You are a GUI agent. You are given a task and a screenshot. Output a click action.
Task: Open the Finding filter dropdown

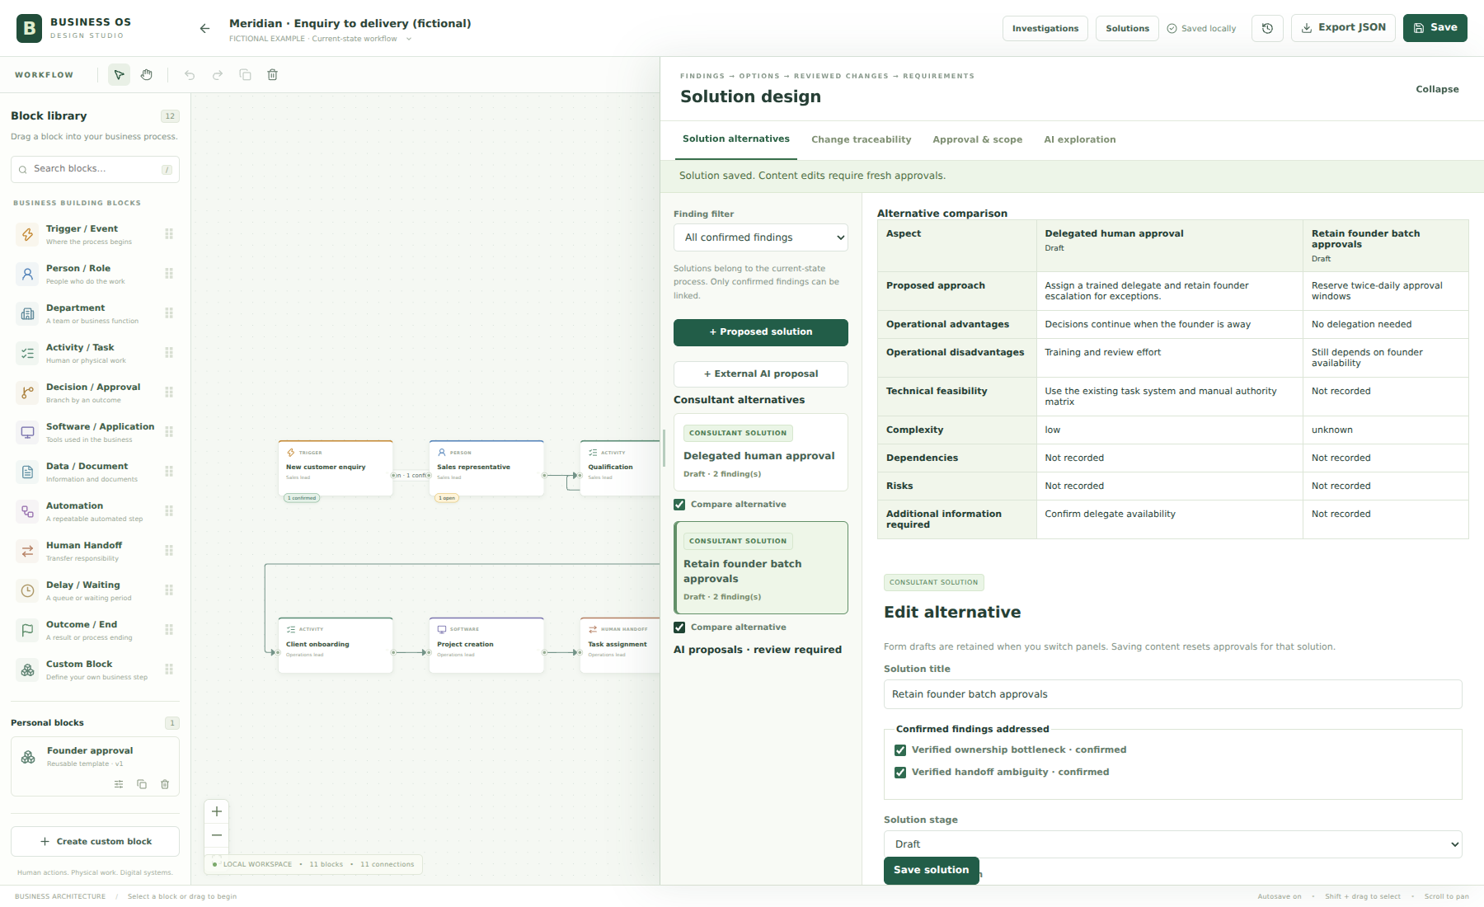pyautogui.click(x=761, y=237)
